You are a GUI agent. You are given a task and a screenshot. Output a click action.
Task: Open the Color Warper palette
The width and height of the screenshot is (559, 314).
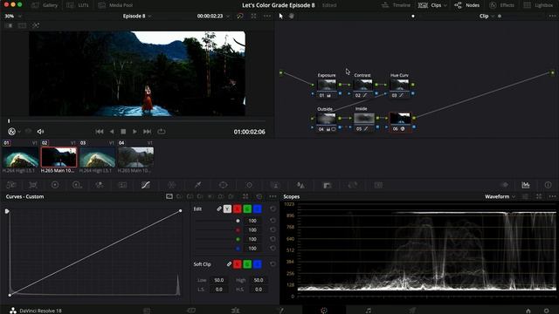(x=171, y=185)
